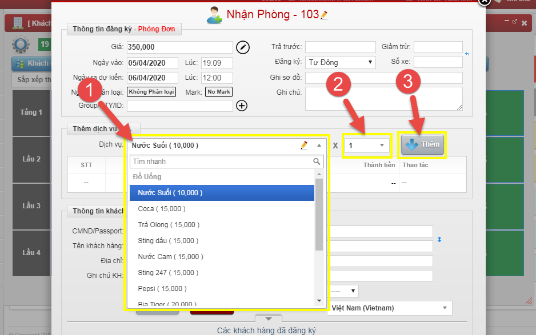This screenshot has width=536, height=335.
Task: Click the blue up-down swap arrow icon
Action: 439,239
